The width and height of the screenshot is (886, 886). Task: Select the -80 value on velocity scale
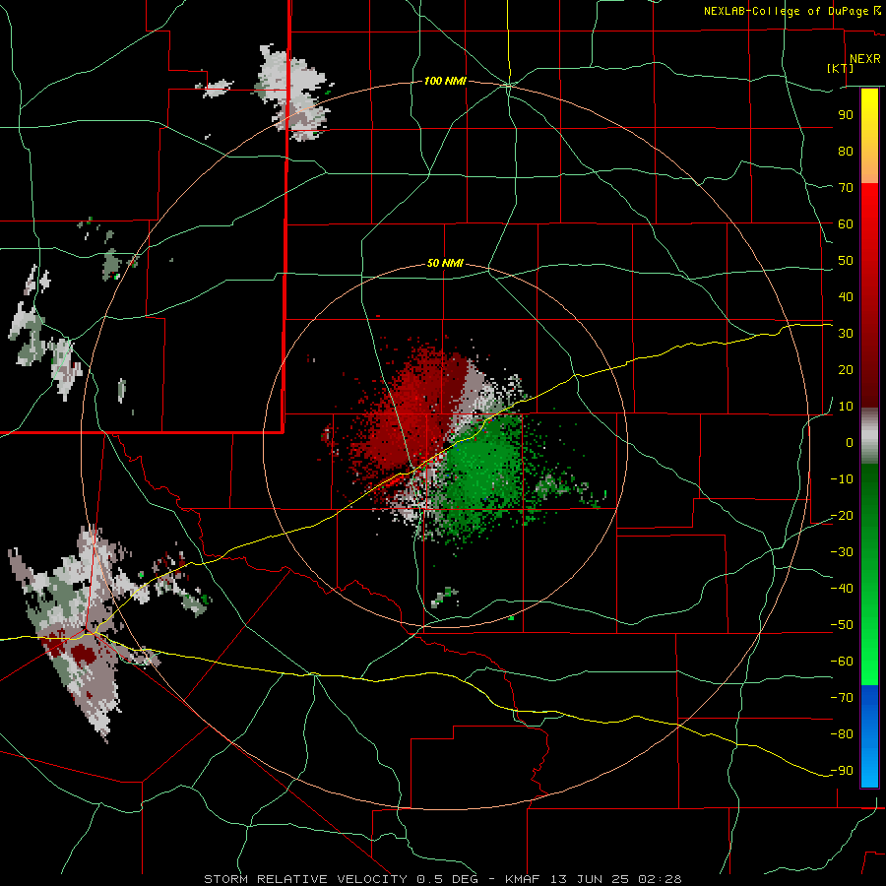click(x=842, y=734)
